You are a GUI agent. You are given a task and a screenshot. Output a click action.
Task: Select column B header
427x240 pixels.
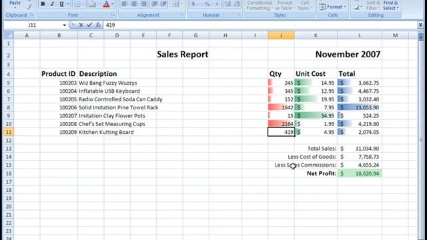click(x=59, y=35)
